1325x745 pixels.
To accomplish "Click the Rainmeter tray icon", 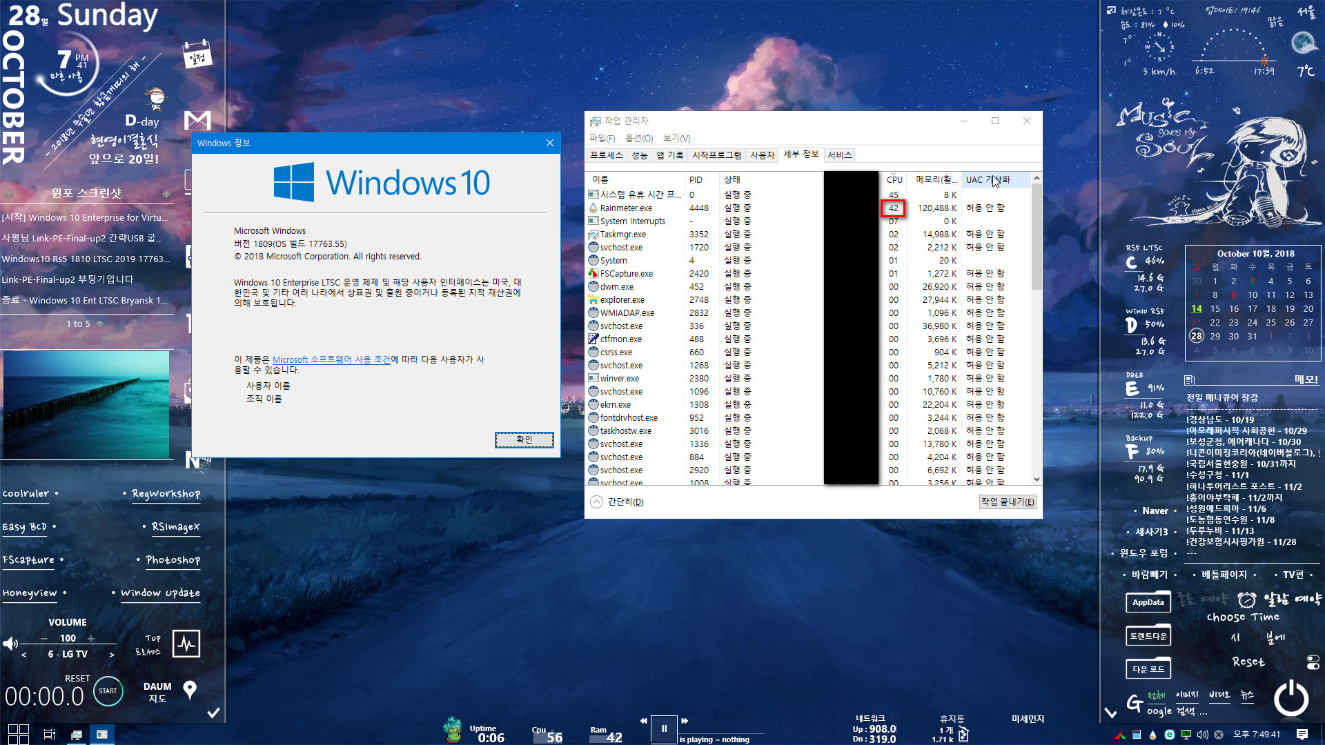I will click(1152, 735).
